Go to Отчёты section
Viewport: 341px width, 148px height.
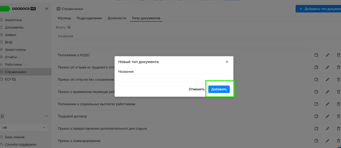(x=11, y=57)
